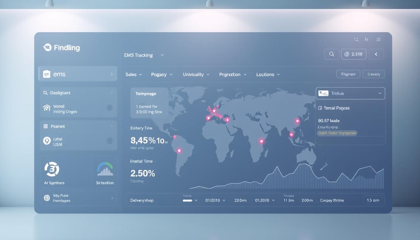The width and height of the screenshot is (420, 240).
Task: Open the chart icon above Siltection
Action: pos(105,169)
